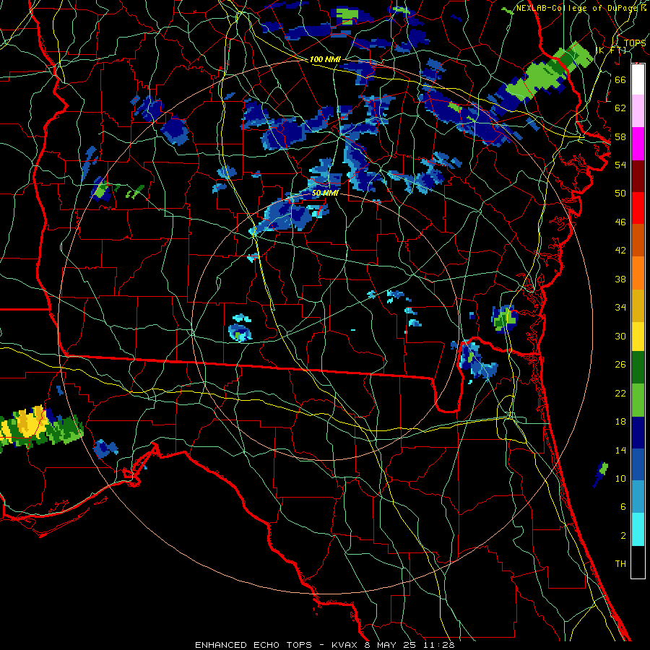650x650 pixels.
Task: Click the dark green swatch beside 26
Action: (638, 368)
